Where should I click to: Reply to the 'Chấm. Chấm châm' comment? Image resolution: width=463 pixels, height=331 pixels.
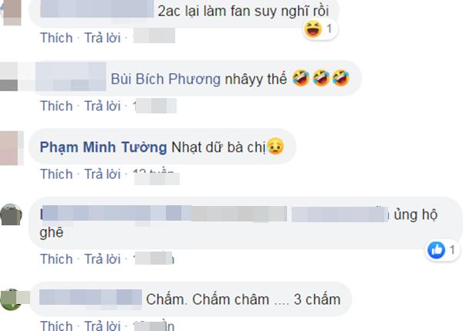pyautogui.click(x=103, y=326)
